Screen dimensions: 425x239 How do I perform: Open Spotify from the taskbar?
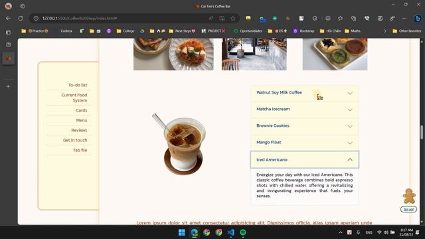click(243, 232)
